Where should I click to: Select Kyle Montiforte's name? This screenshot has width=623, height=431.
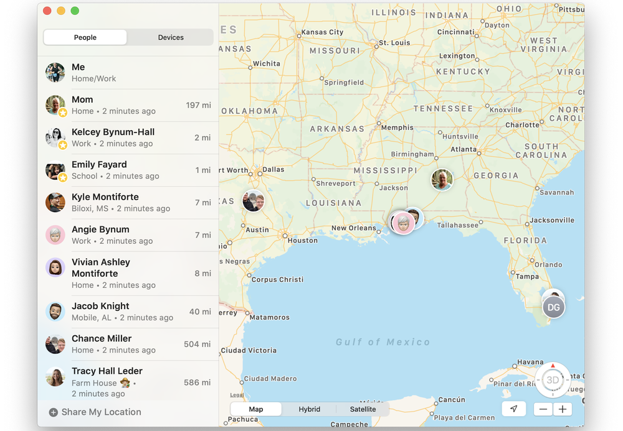click(x=105, y=197)
